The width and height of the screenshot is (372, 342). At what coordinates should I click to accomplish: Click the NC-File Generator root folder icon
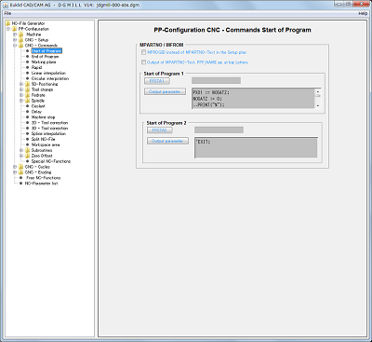click(x=8, y=23)
